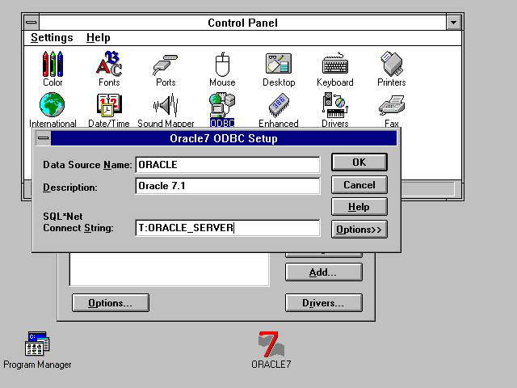Open the Desktop settings icon
This screenshot has width=517, height=388.
coord(278,65)
